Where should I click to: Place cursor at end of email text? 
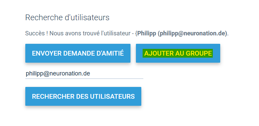pos(90,73)
